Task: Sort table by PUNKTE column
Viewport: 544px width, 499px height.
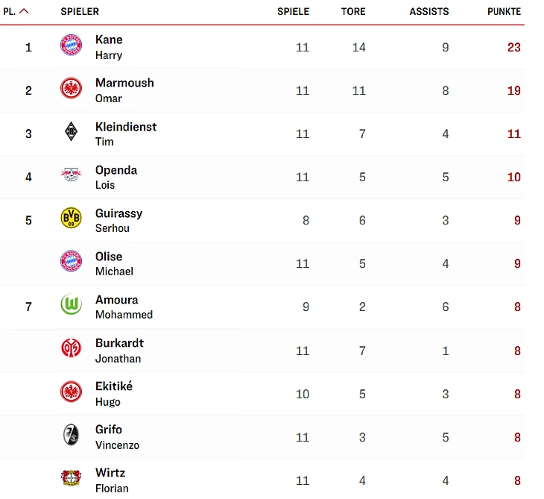Action: click(504, 11)
